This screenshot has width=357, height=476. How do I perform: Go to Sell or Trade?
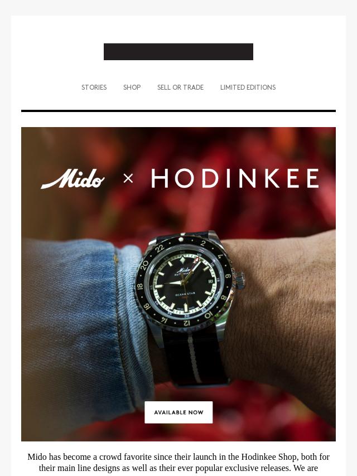pos(181,88)
